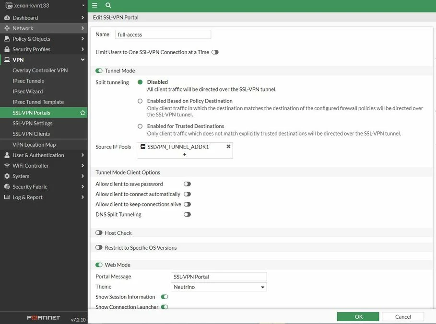
Task: Click the Network icon in sidebar
Action: (x=7, y=28)
